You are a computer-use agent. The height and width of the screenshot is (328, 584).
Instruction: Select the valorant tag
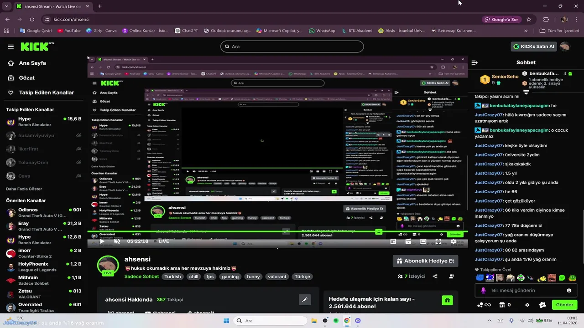[277, 277]
